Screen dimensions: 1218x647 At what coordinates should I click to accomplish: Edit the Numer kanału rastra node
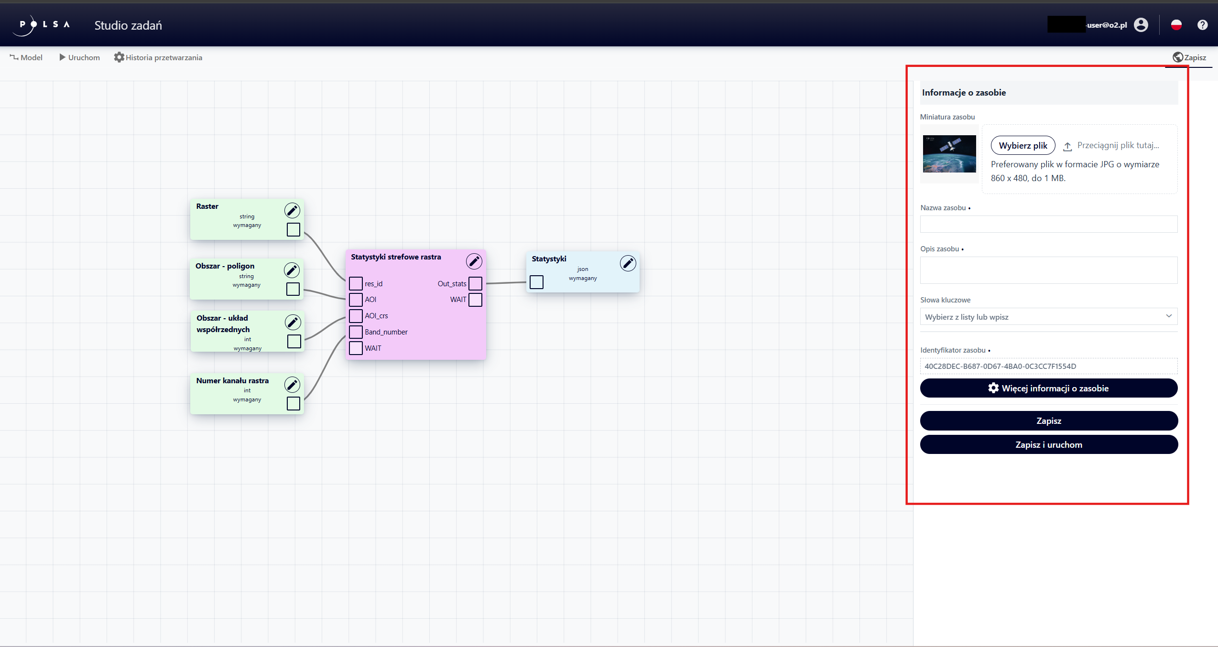click(292, 385)
